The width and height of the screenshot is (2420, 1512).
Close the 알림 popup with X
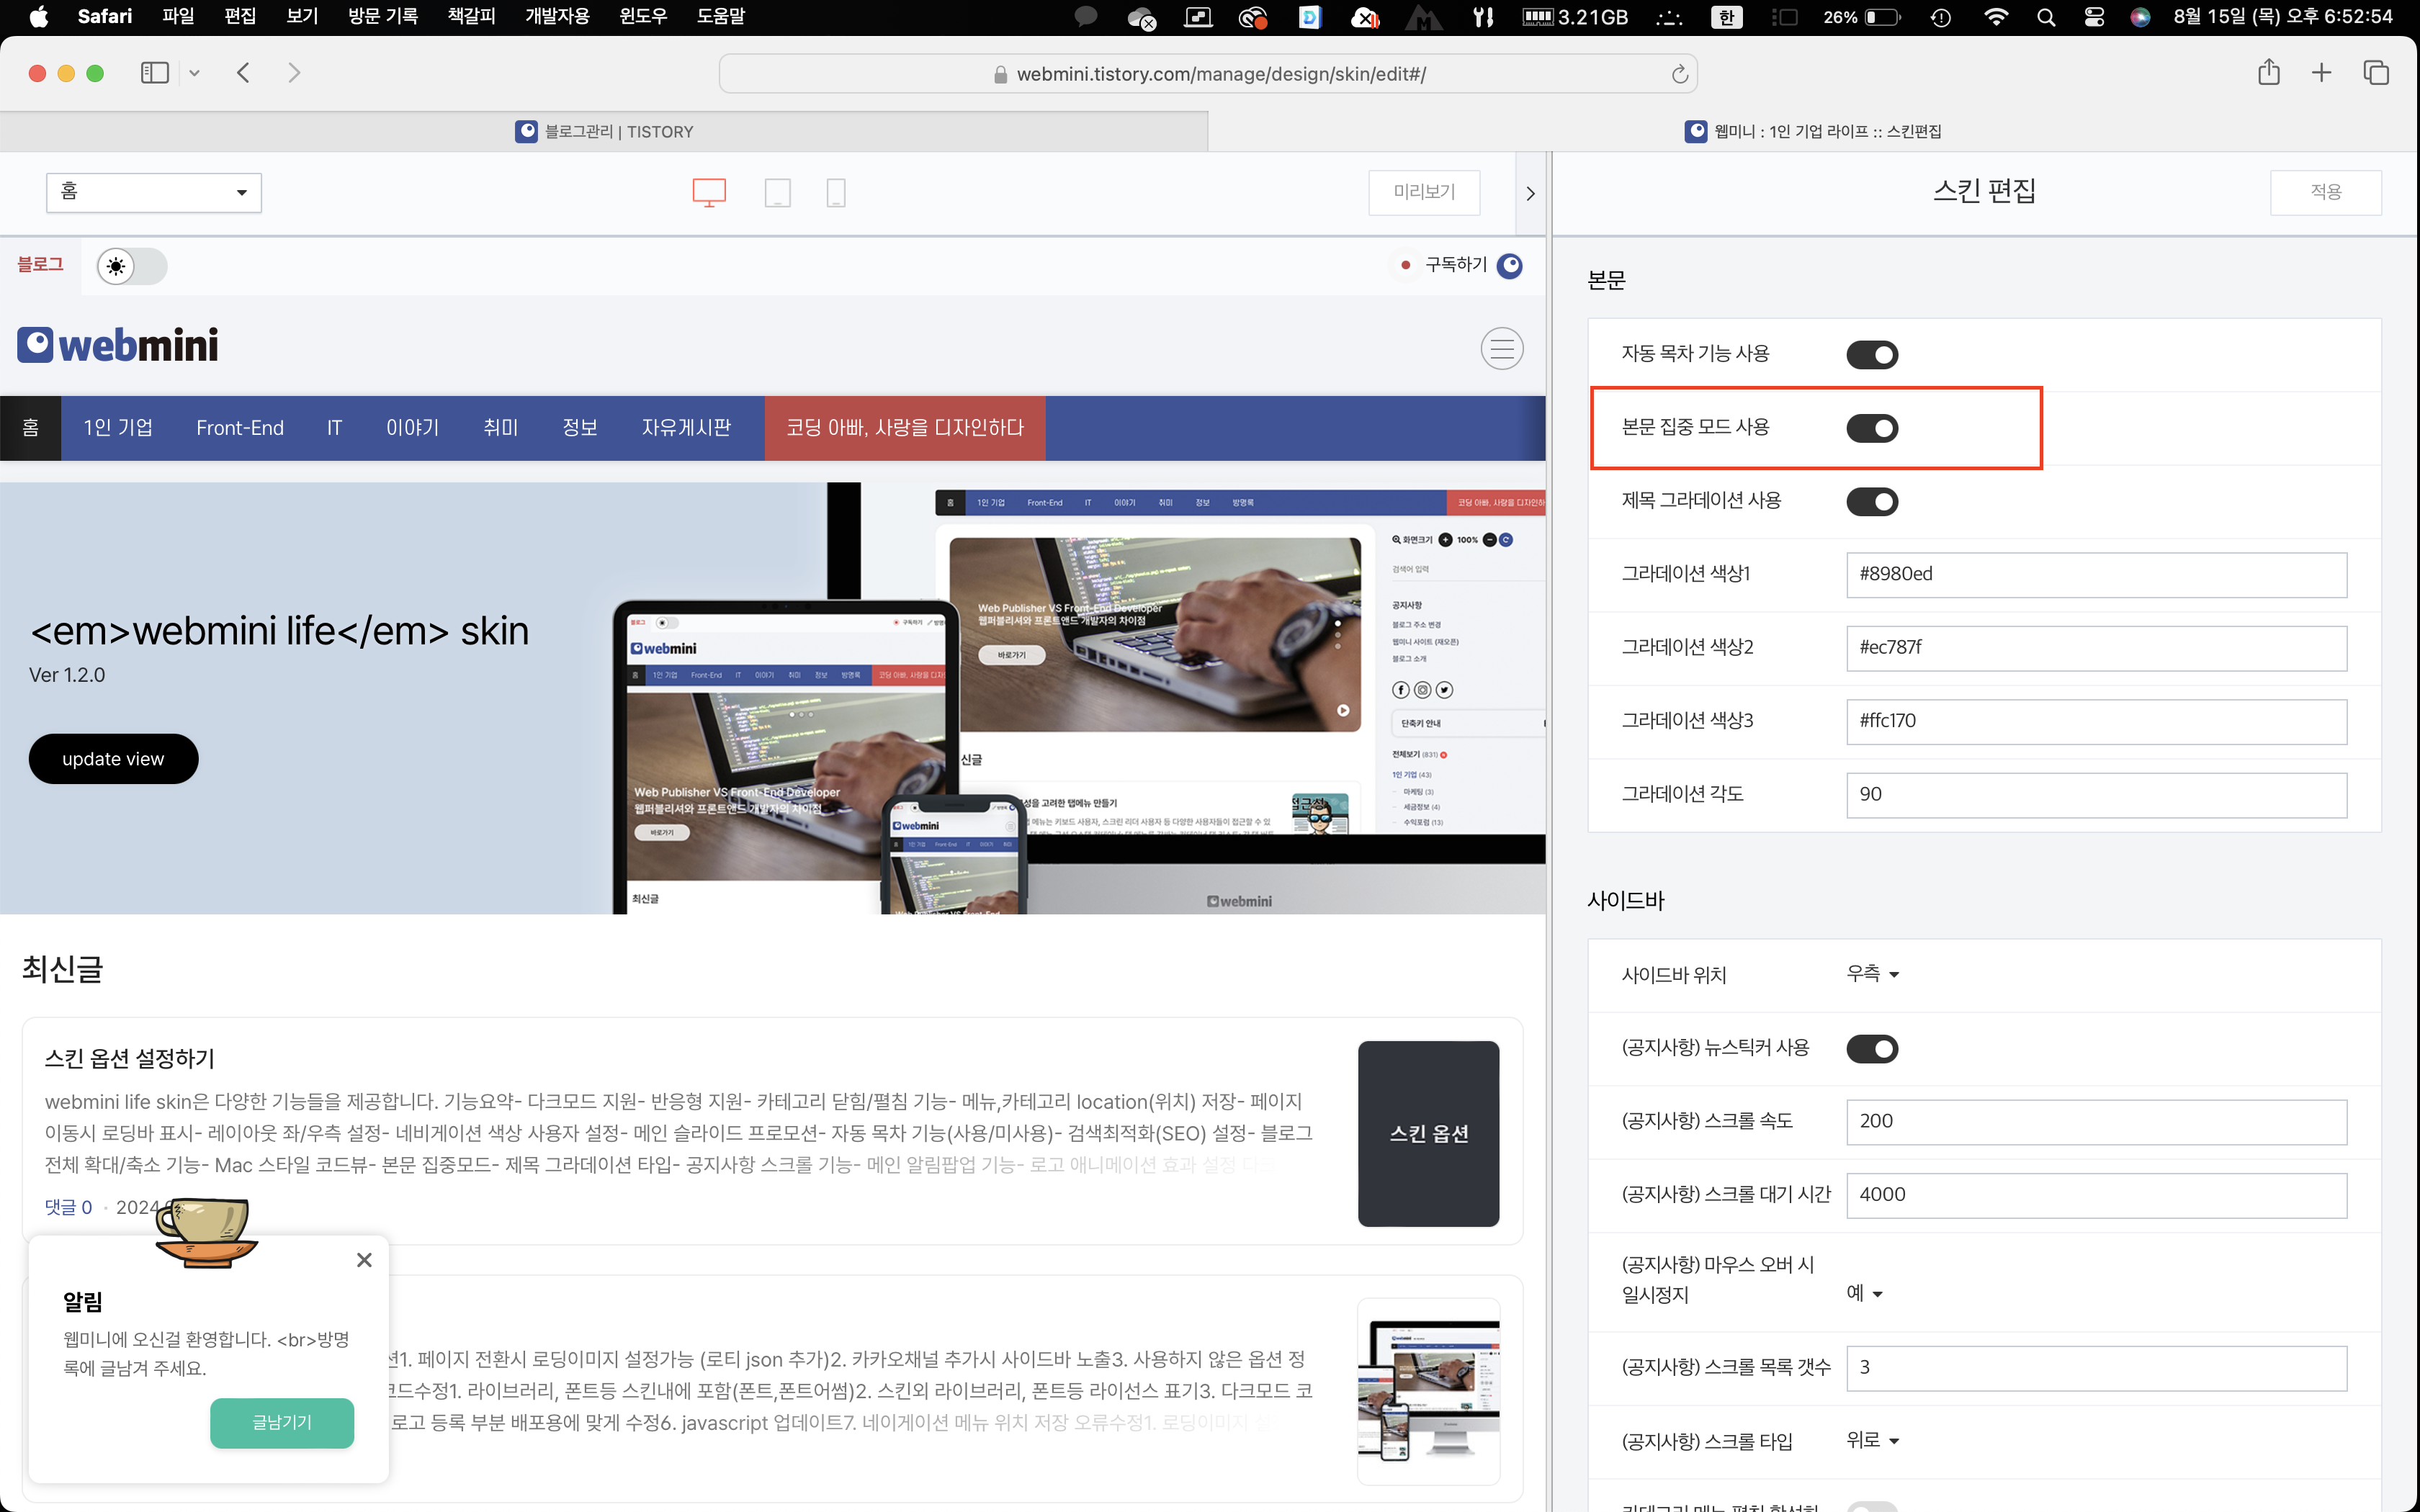point(364,1260)
